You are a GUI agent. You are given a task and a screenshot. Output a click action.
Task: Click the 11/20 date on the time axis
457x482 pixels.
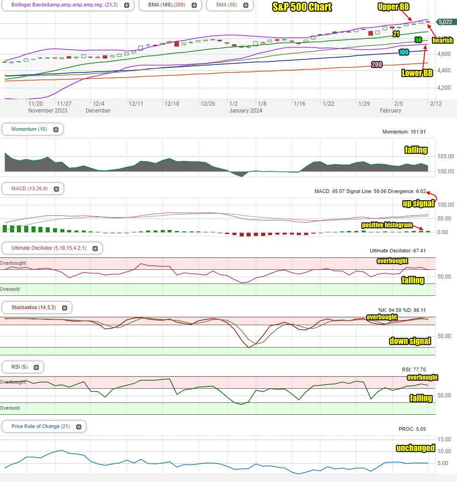pos(36,104)
